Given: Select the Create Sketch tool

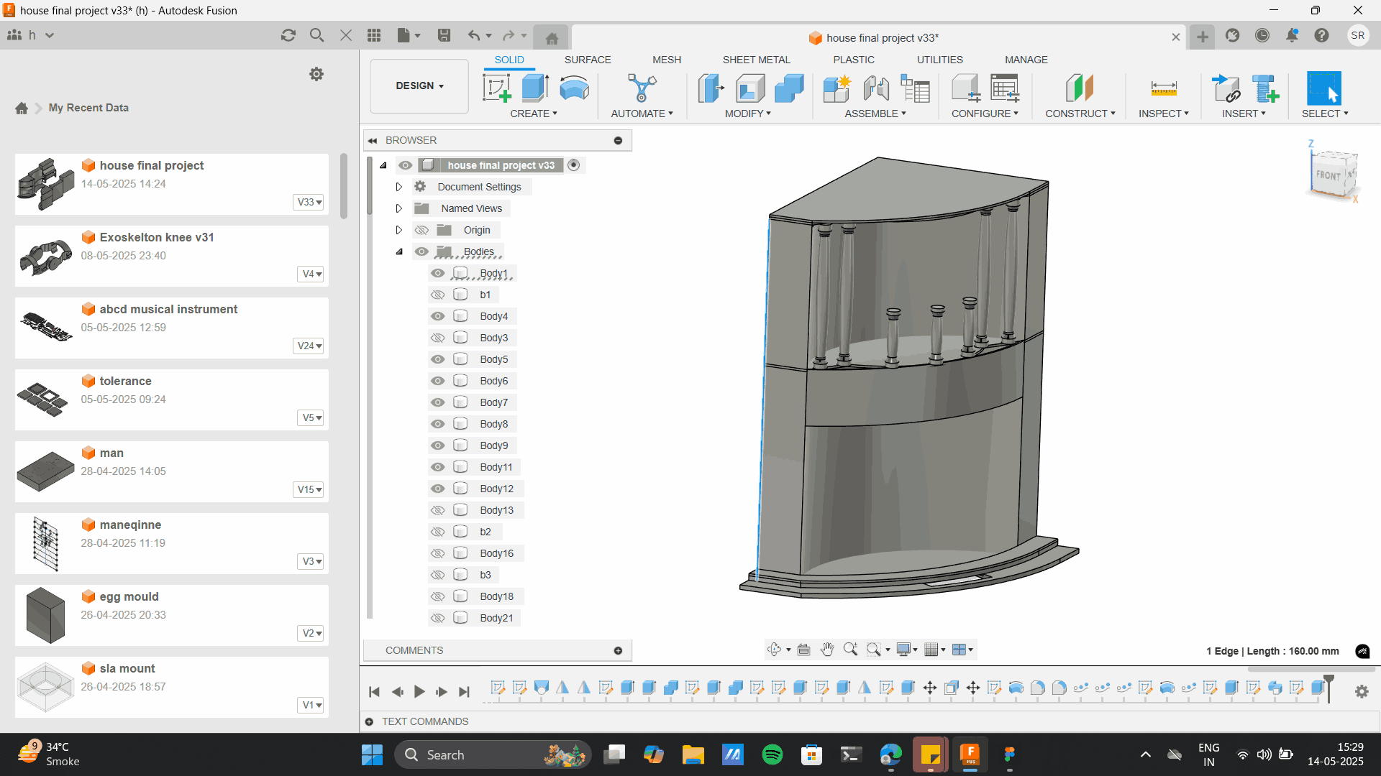Looking at the screenshot, I should pyautogui.click(x=496, y=88).
